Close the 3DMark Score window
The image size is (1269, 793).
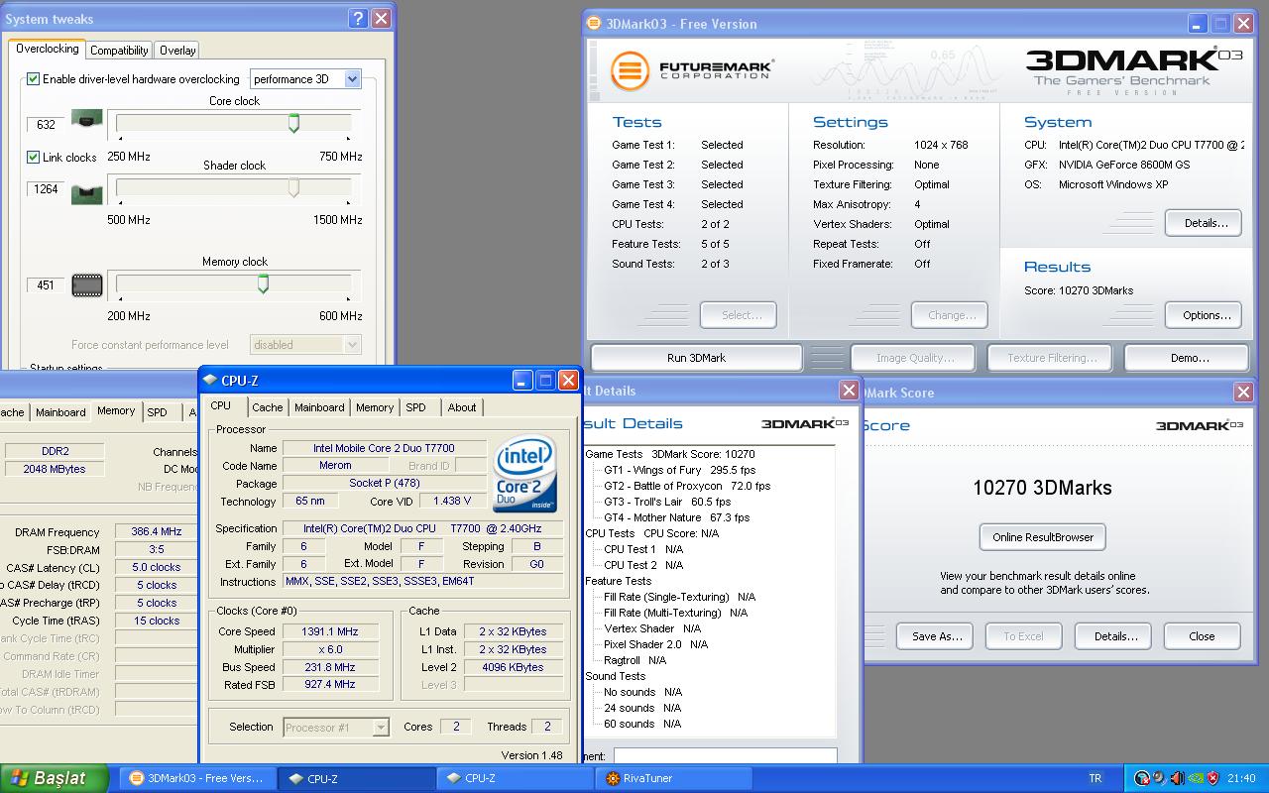point(1243,393)
